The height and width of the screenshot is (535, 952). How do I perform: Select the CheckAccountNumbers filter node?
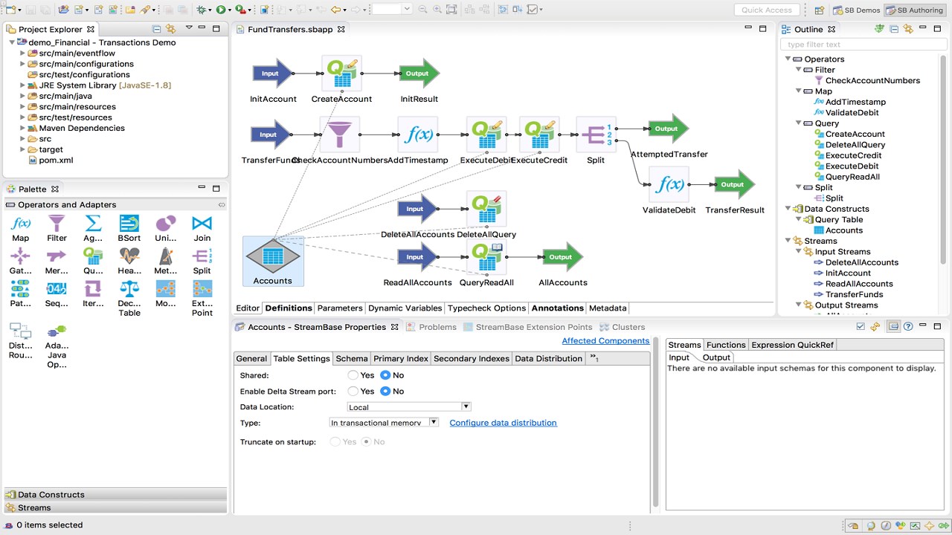340,134
